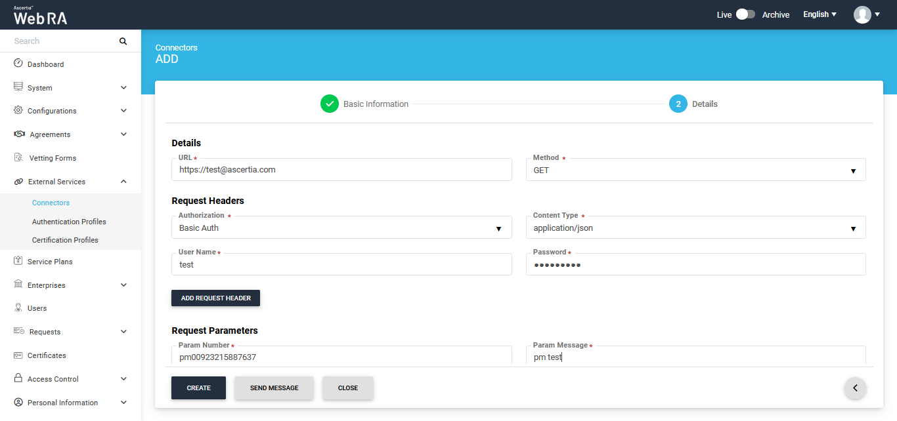Click the Users icon in sidebar

tap(18, 308)
